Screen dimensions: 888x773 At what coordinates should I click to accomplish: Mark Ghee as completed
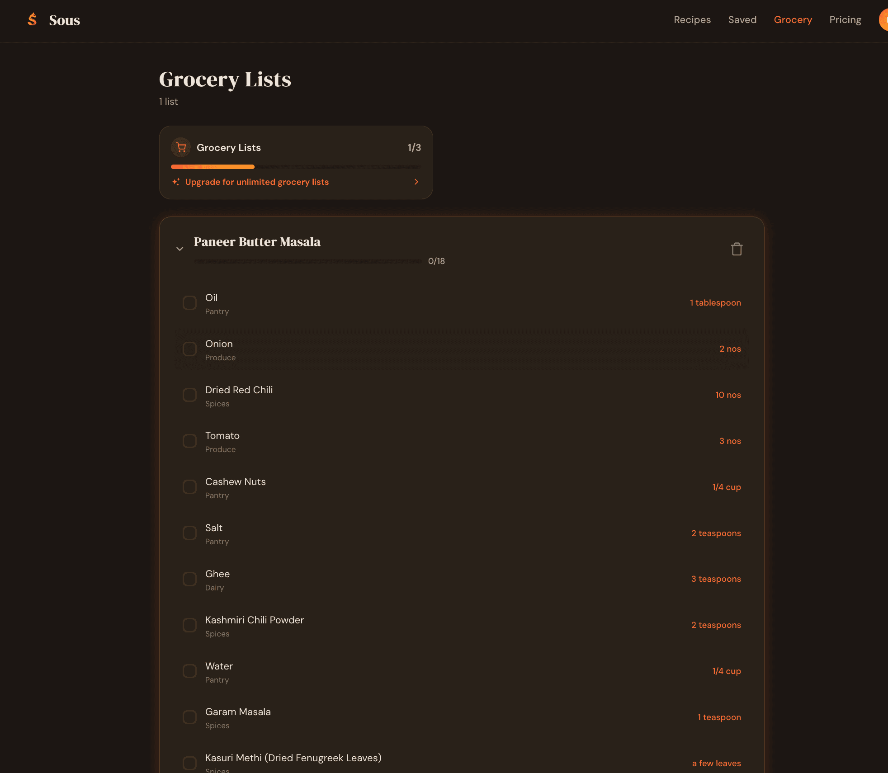[189, 579]
